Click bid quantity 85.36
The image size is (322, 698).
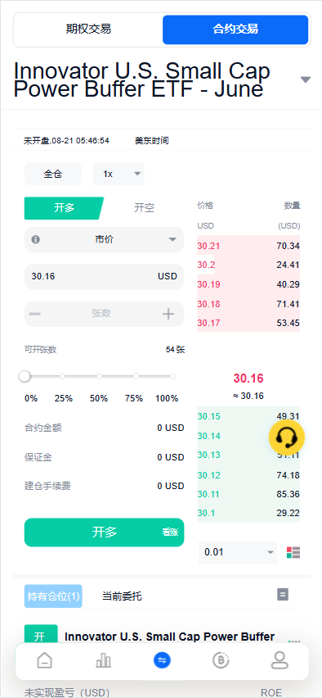pyautogui.click(x=288, y=494)
